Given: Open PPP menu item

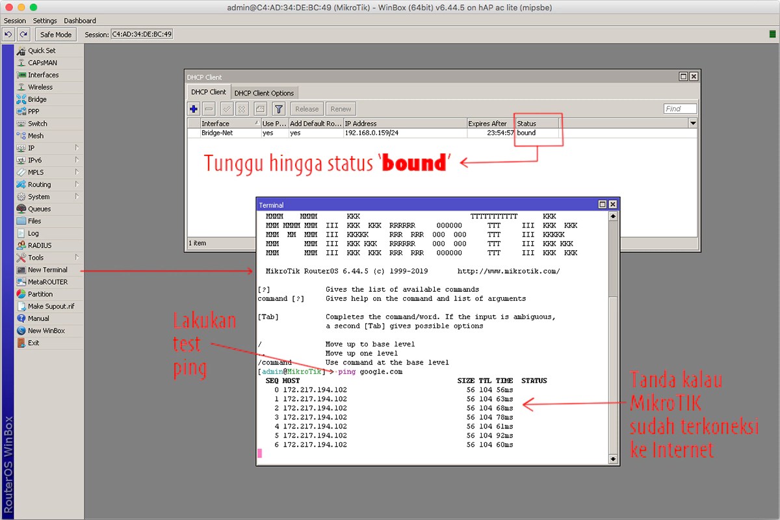Looking at the screenshot, I should [49, 111].
